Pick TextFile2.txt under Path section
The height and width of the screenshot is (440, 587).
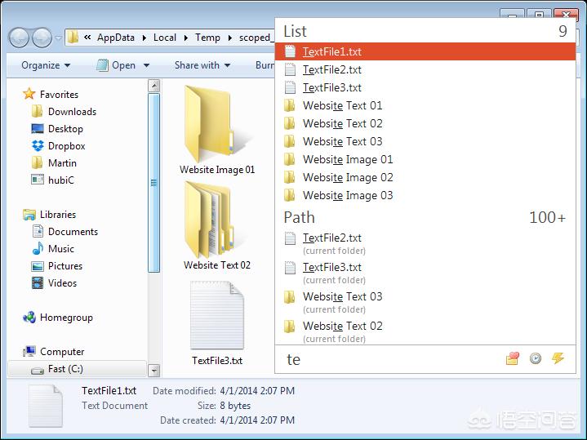point(425,243)
